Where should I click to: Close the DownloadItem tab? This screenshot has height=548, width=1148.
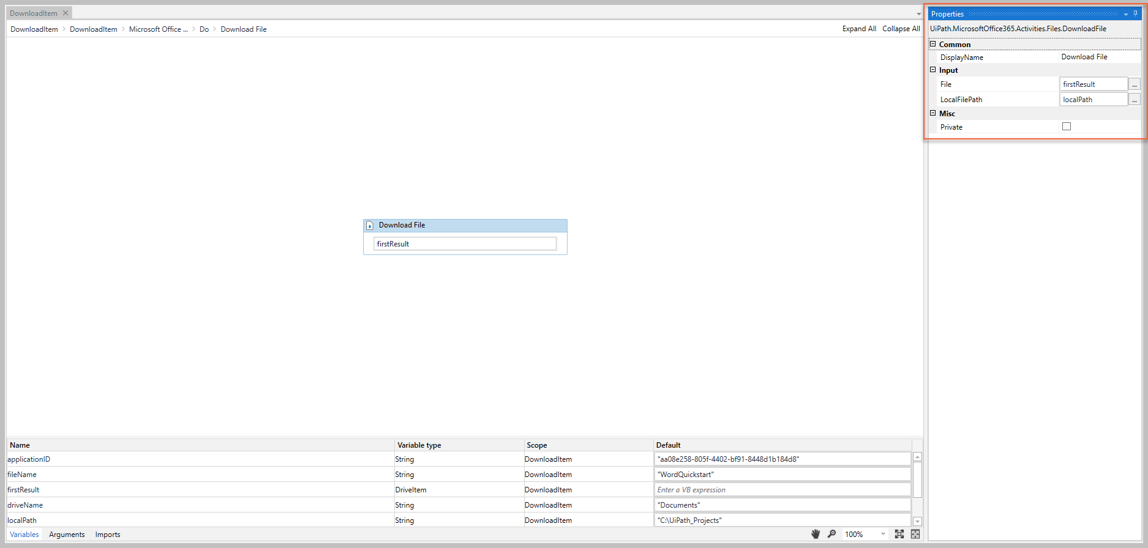66,13
